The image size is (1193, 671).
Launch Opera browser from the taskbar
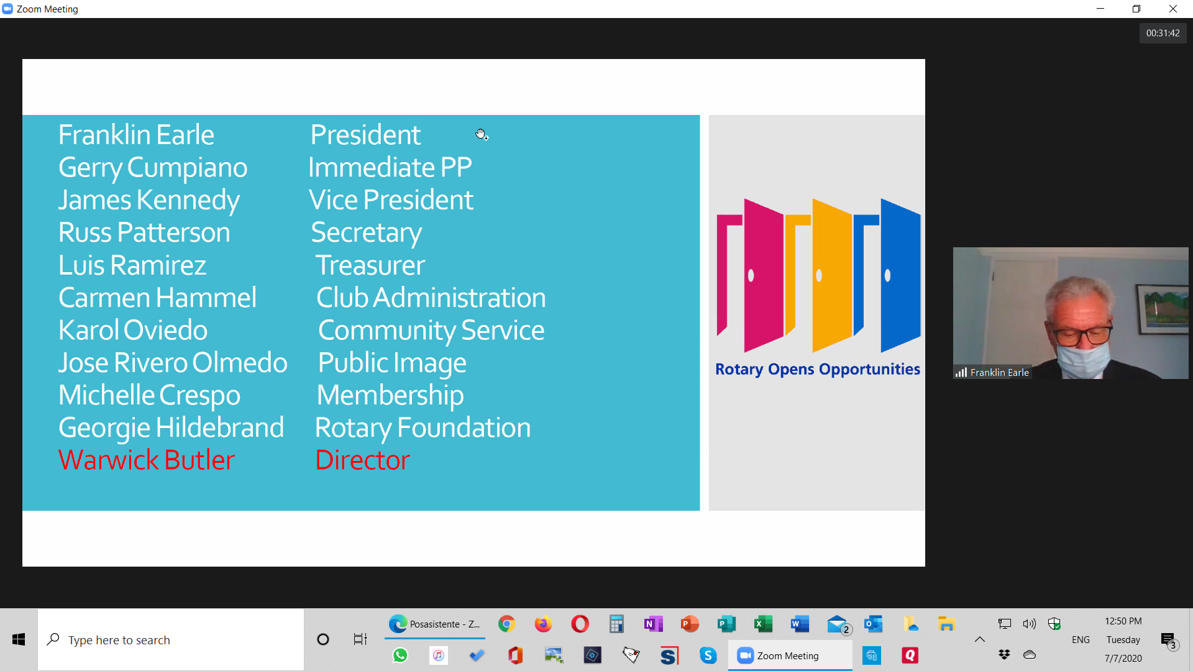tap(580, 624)
